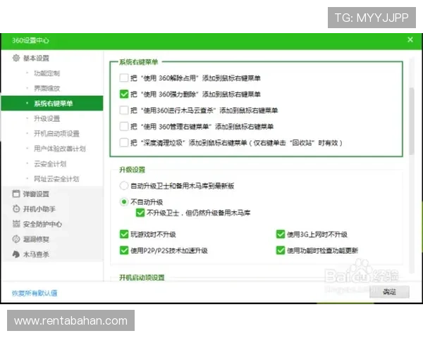Toggle 使用功能时检查功能更新 checkbox
This screenshot has height=338, width=423.
point(281,251)
